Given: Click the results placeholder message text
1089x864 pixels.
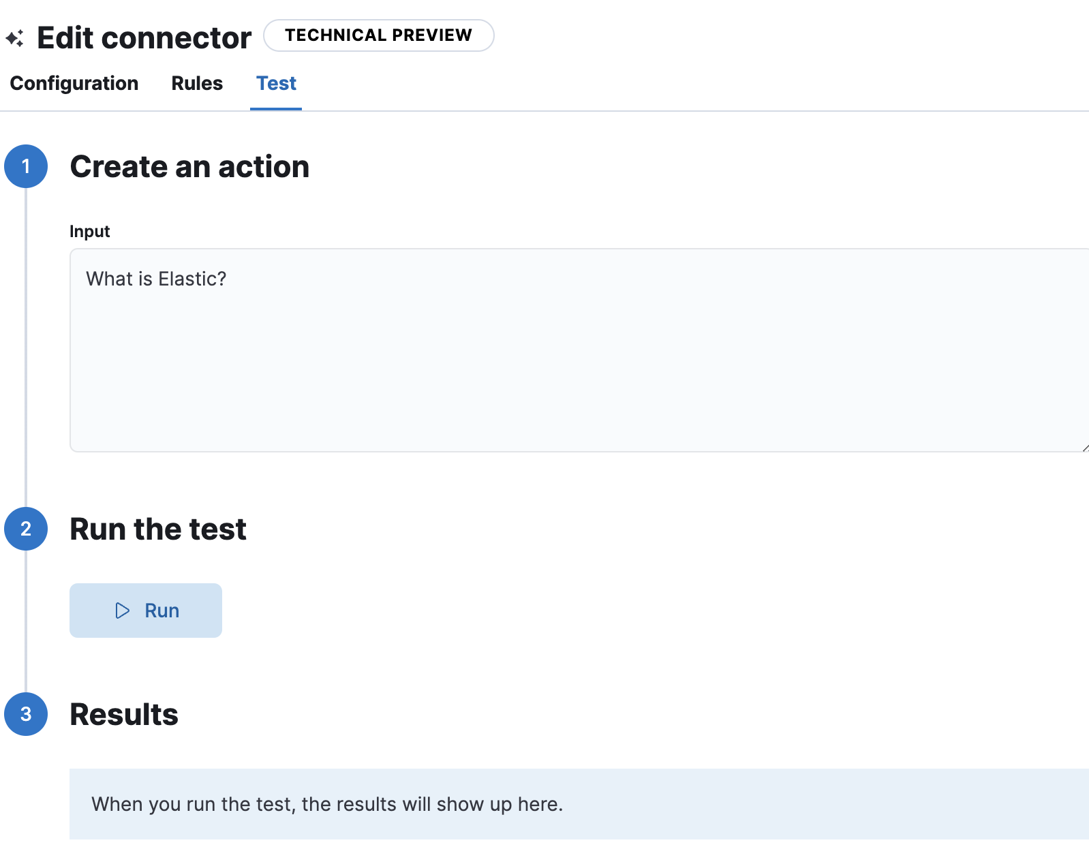Looking at the screenshot, I should pos(327,804).
